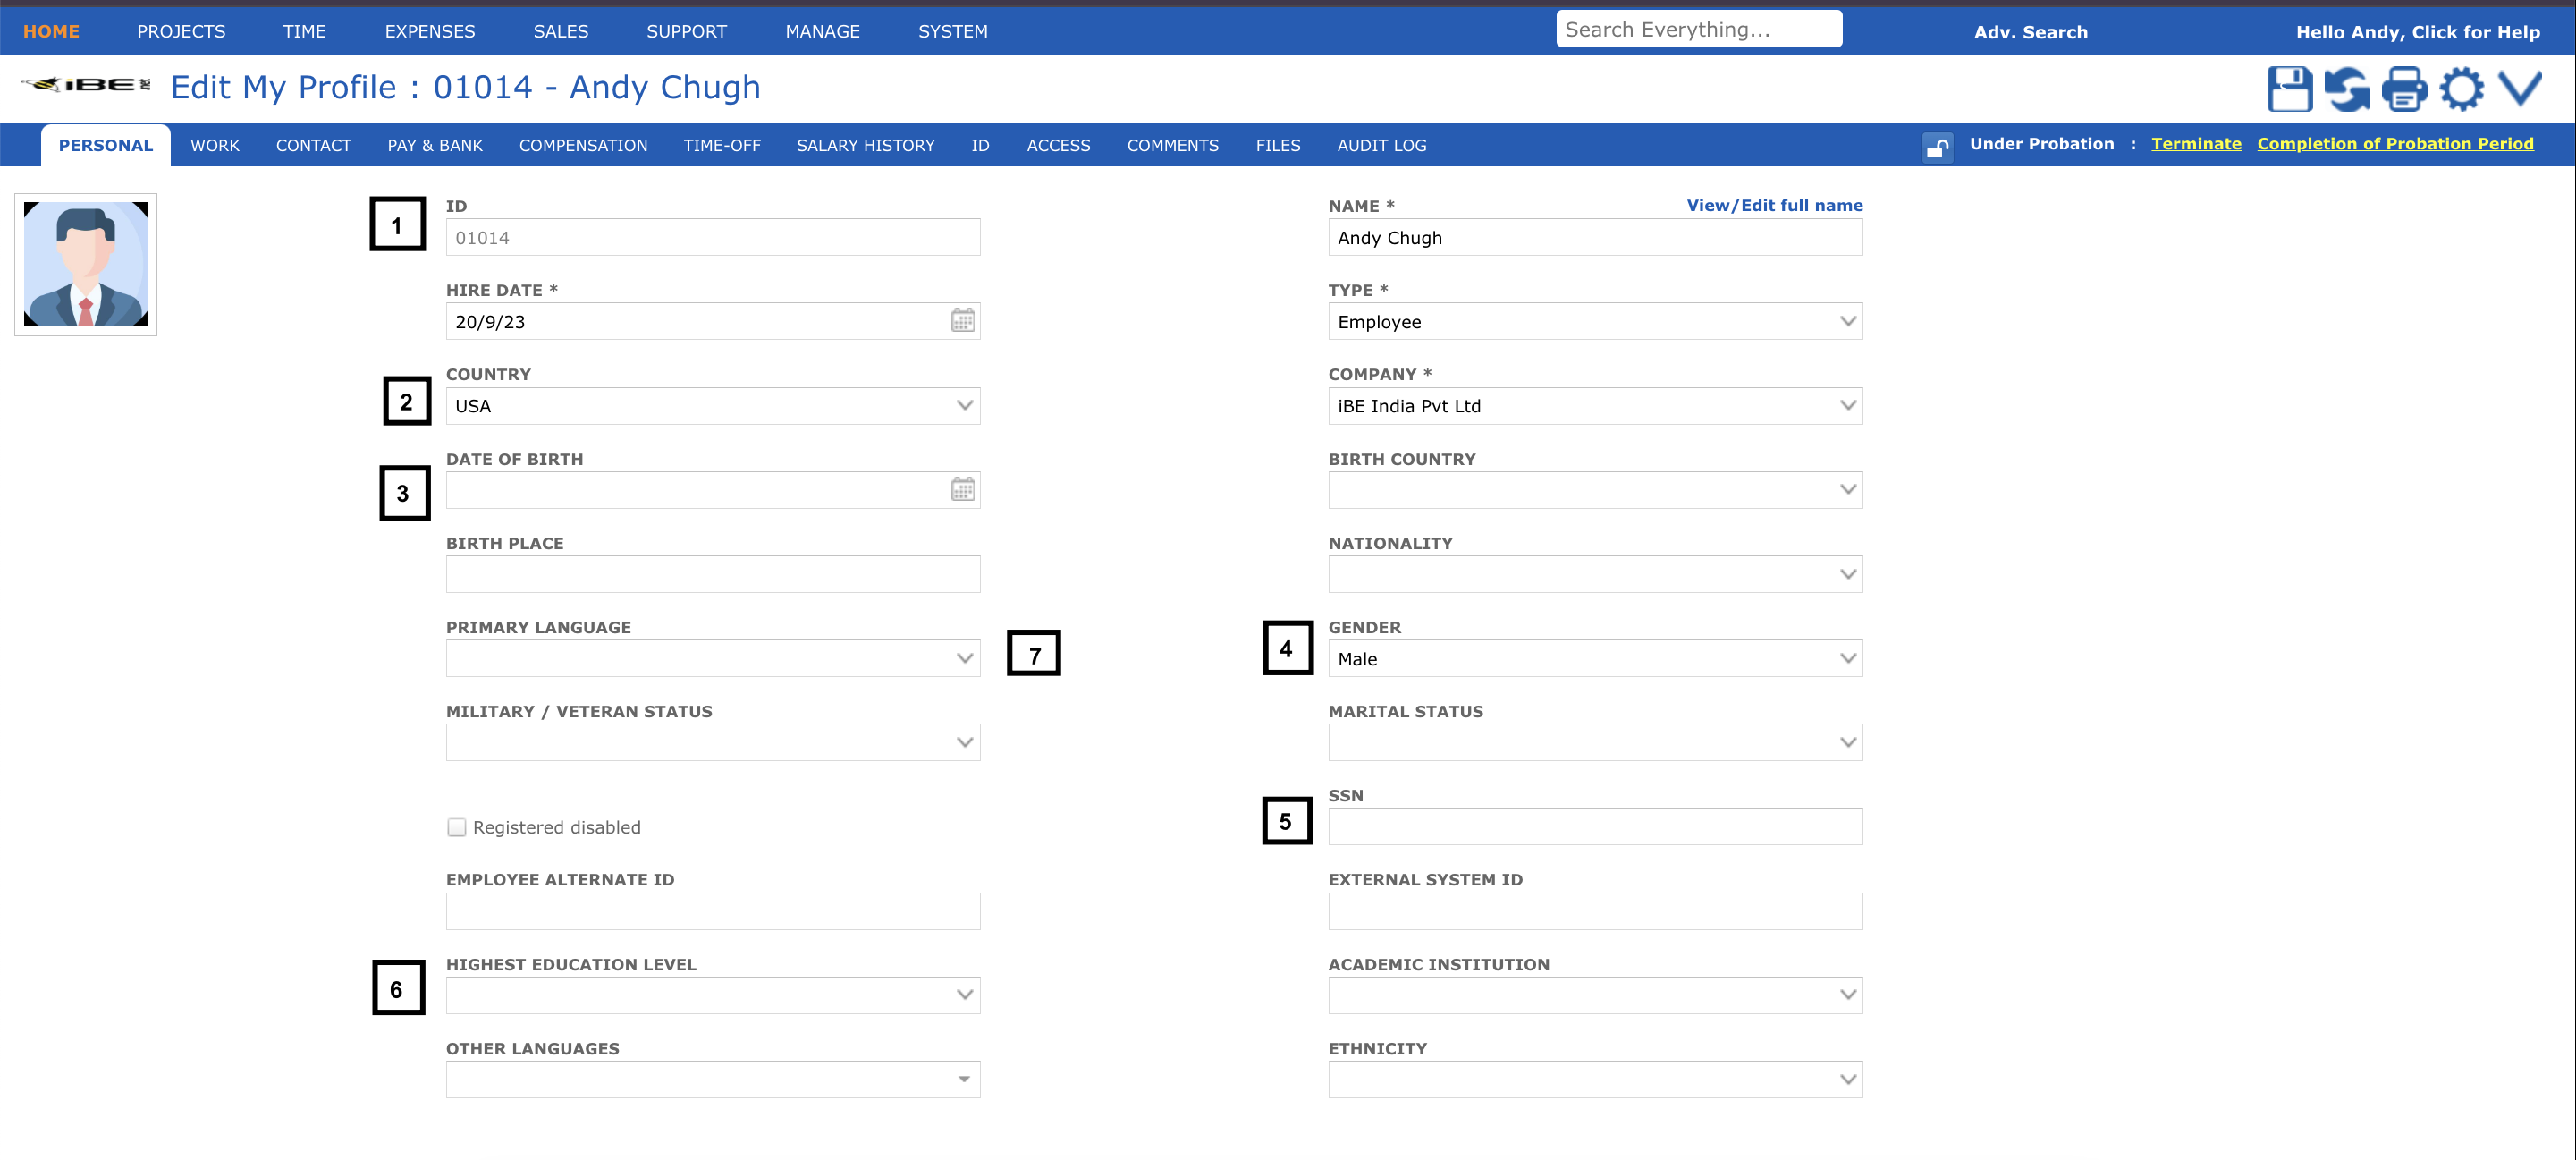Switch to the CONTACT tab
Screen dimensions: 2576x1160
click(313, 146)
